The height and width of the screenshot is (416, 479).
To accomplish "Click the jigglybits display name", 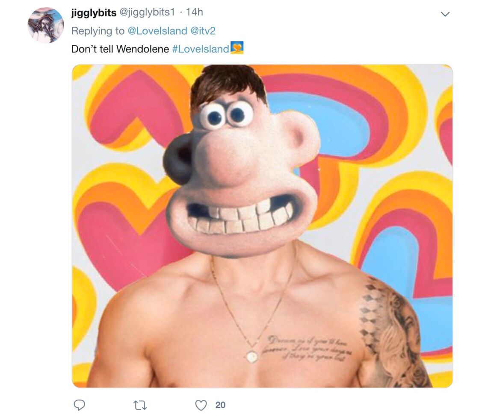I will [x=94, y=12].
